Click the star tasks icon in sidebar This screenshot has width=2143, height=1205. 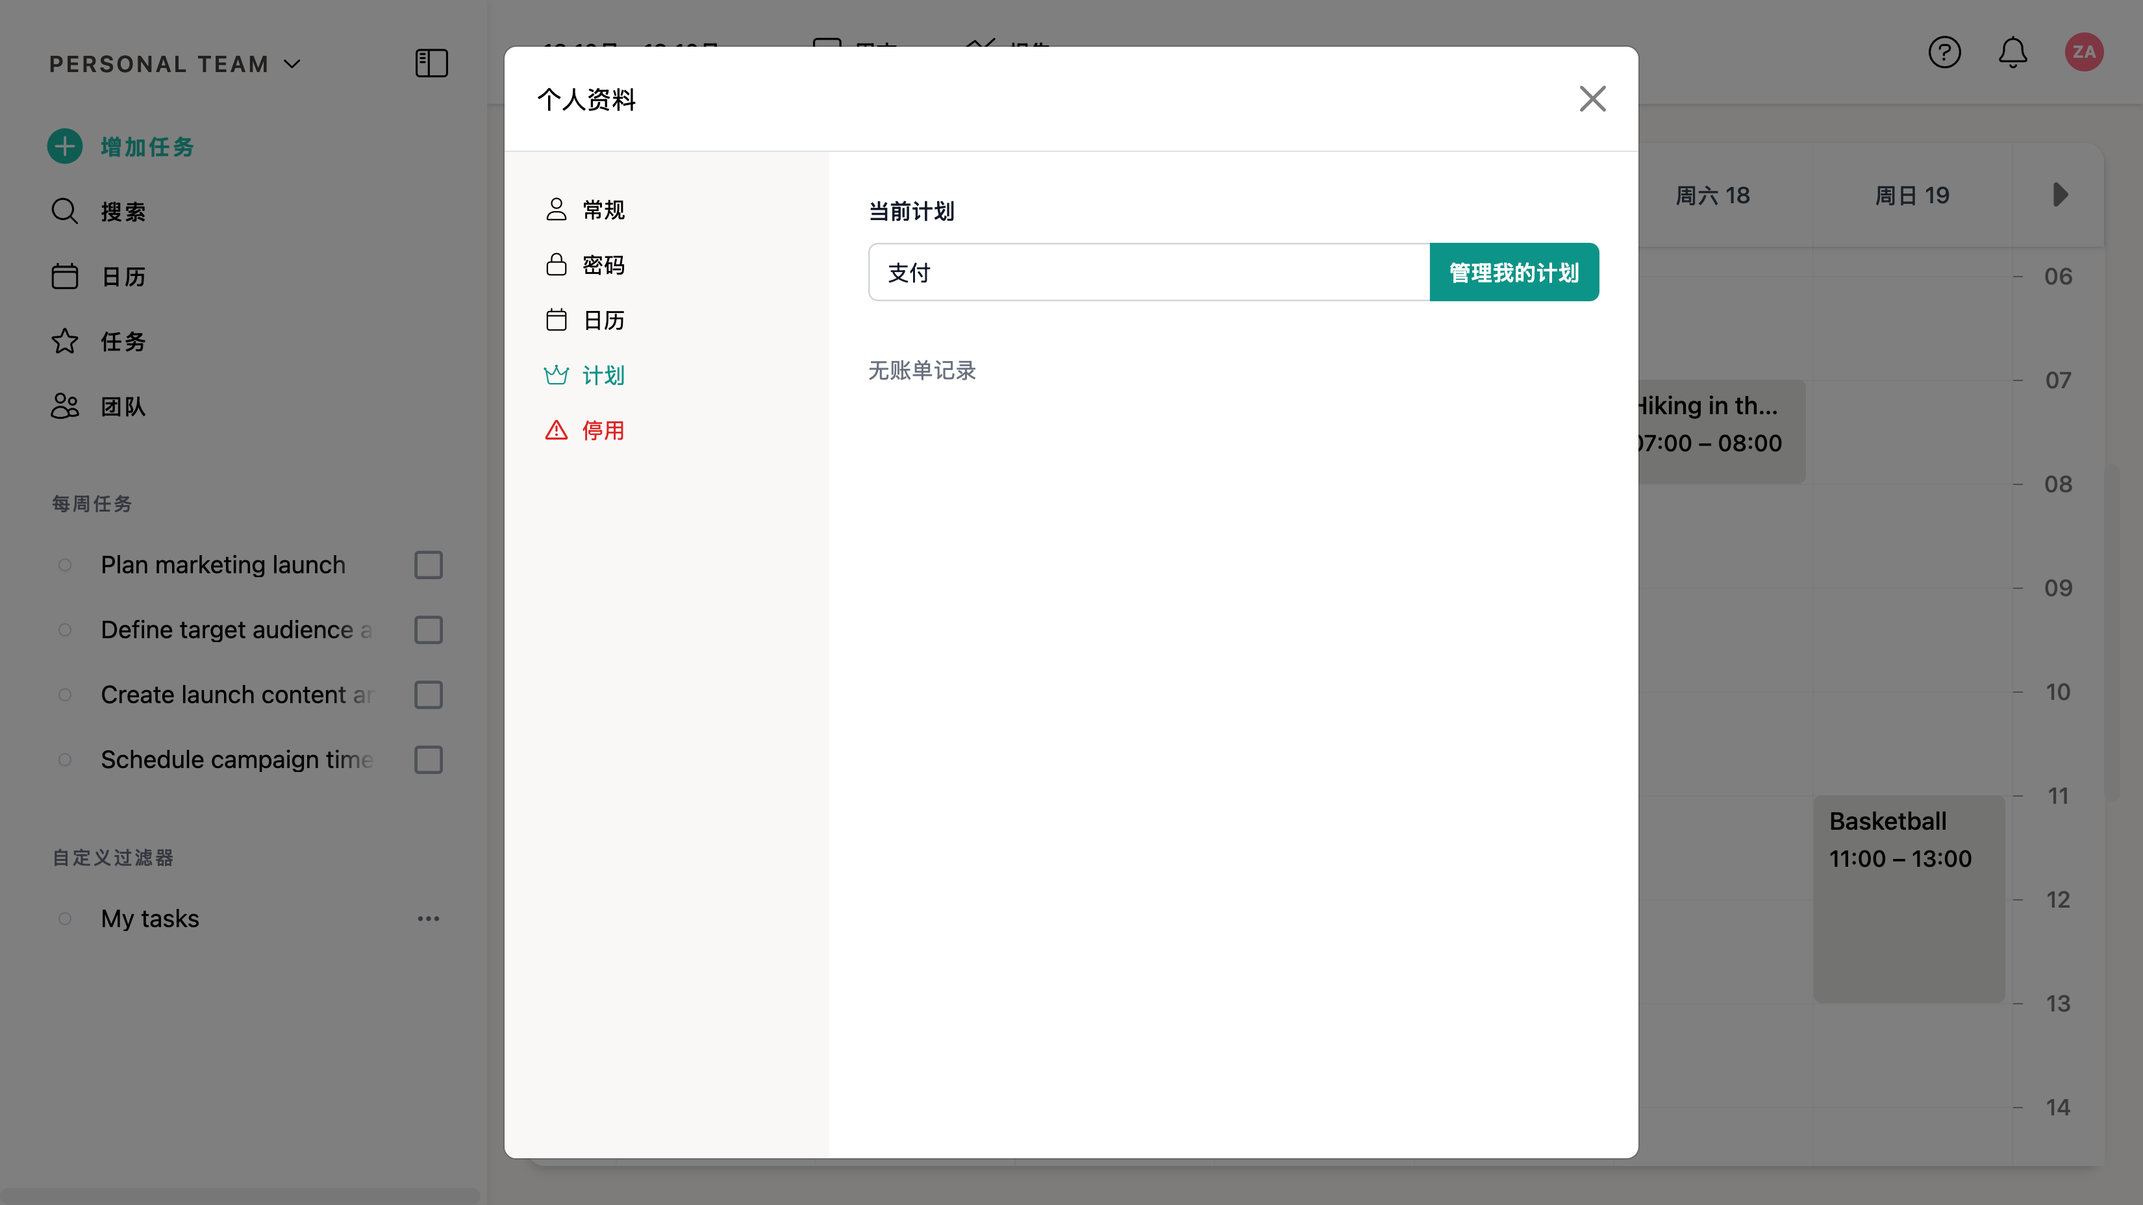tap(65, 341)
